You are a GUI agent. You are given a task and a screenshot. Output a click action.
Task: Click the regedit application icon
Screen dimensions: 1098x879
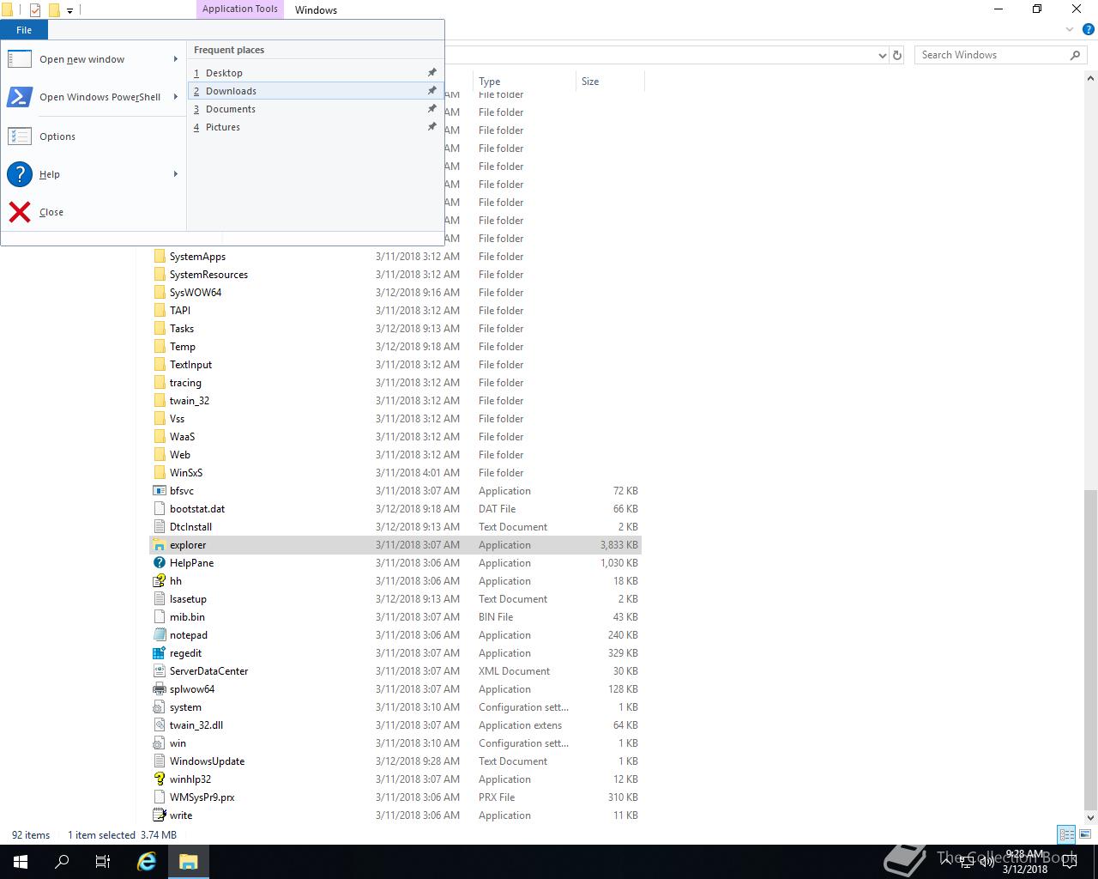[159, 653]
